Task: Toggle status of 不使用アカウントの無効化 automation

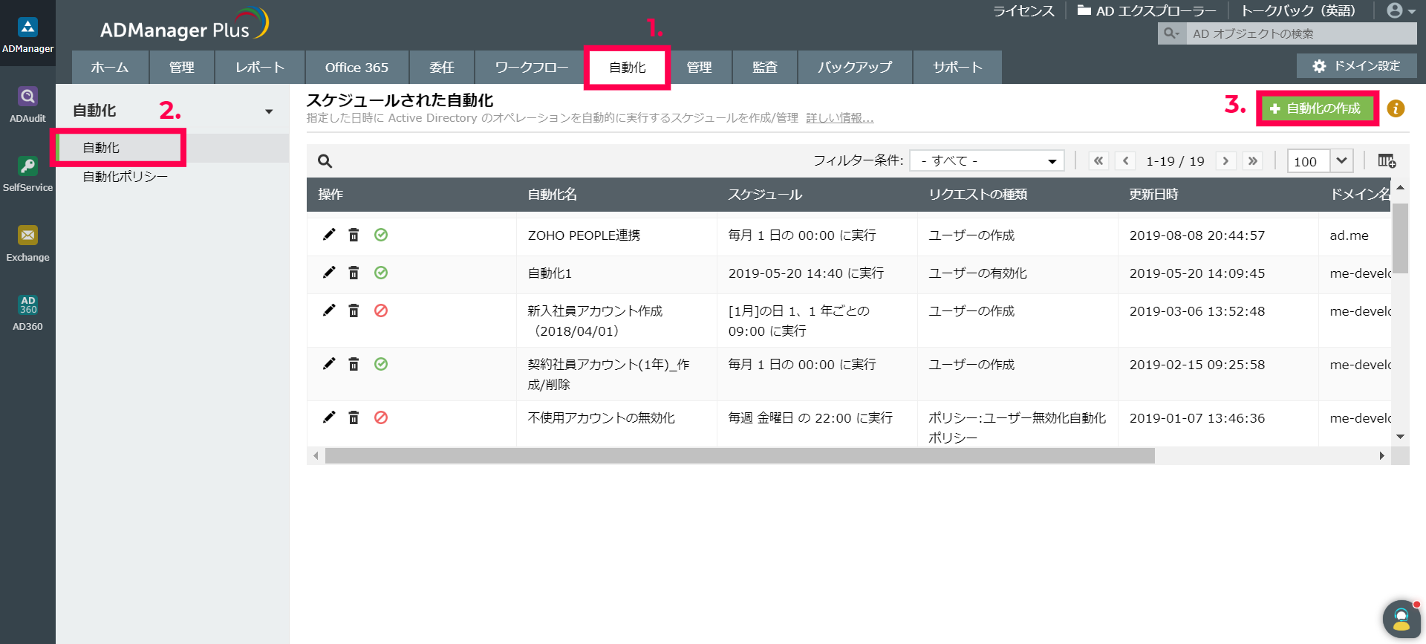Action: (x=381, y=417)
